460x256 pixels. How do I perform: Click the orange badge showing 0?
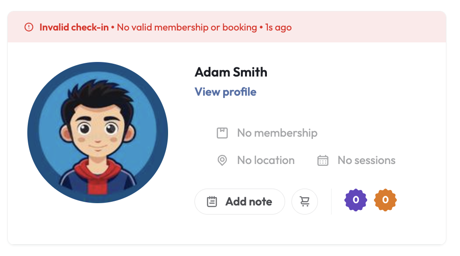click(x=385, y=200)
